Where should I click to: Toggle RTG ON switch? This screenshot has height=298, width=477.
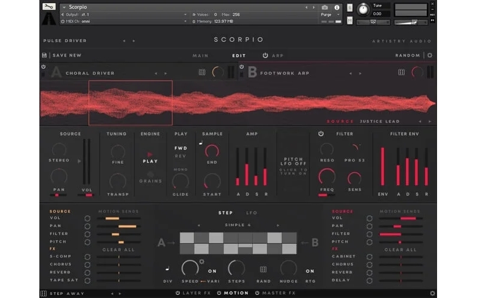tap(310, 271)
